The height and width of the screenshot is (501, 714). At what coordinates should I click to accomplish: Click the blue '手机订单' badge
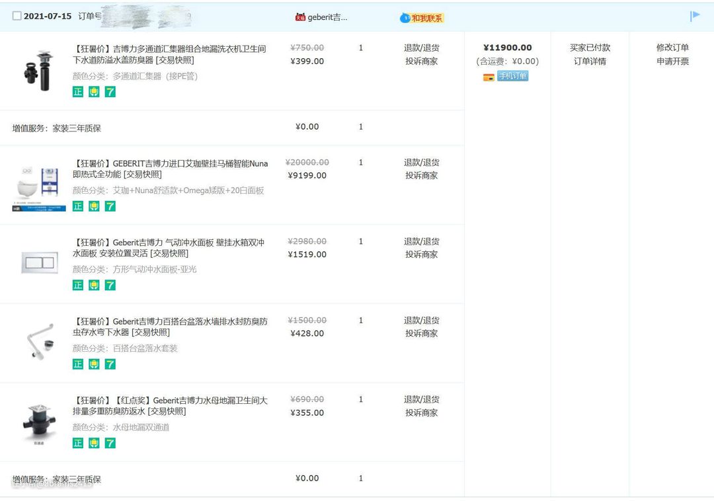[512, 76]
